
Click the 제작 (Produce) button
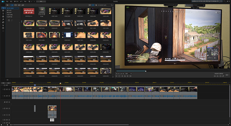tap(41, 2)
